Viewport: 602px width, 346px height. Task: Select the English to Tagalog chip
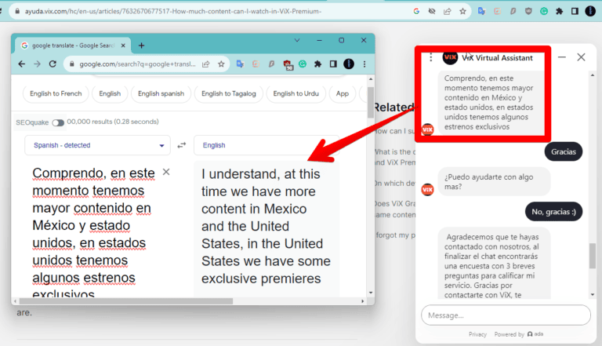point(227,93)
